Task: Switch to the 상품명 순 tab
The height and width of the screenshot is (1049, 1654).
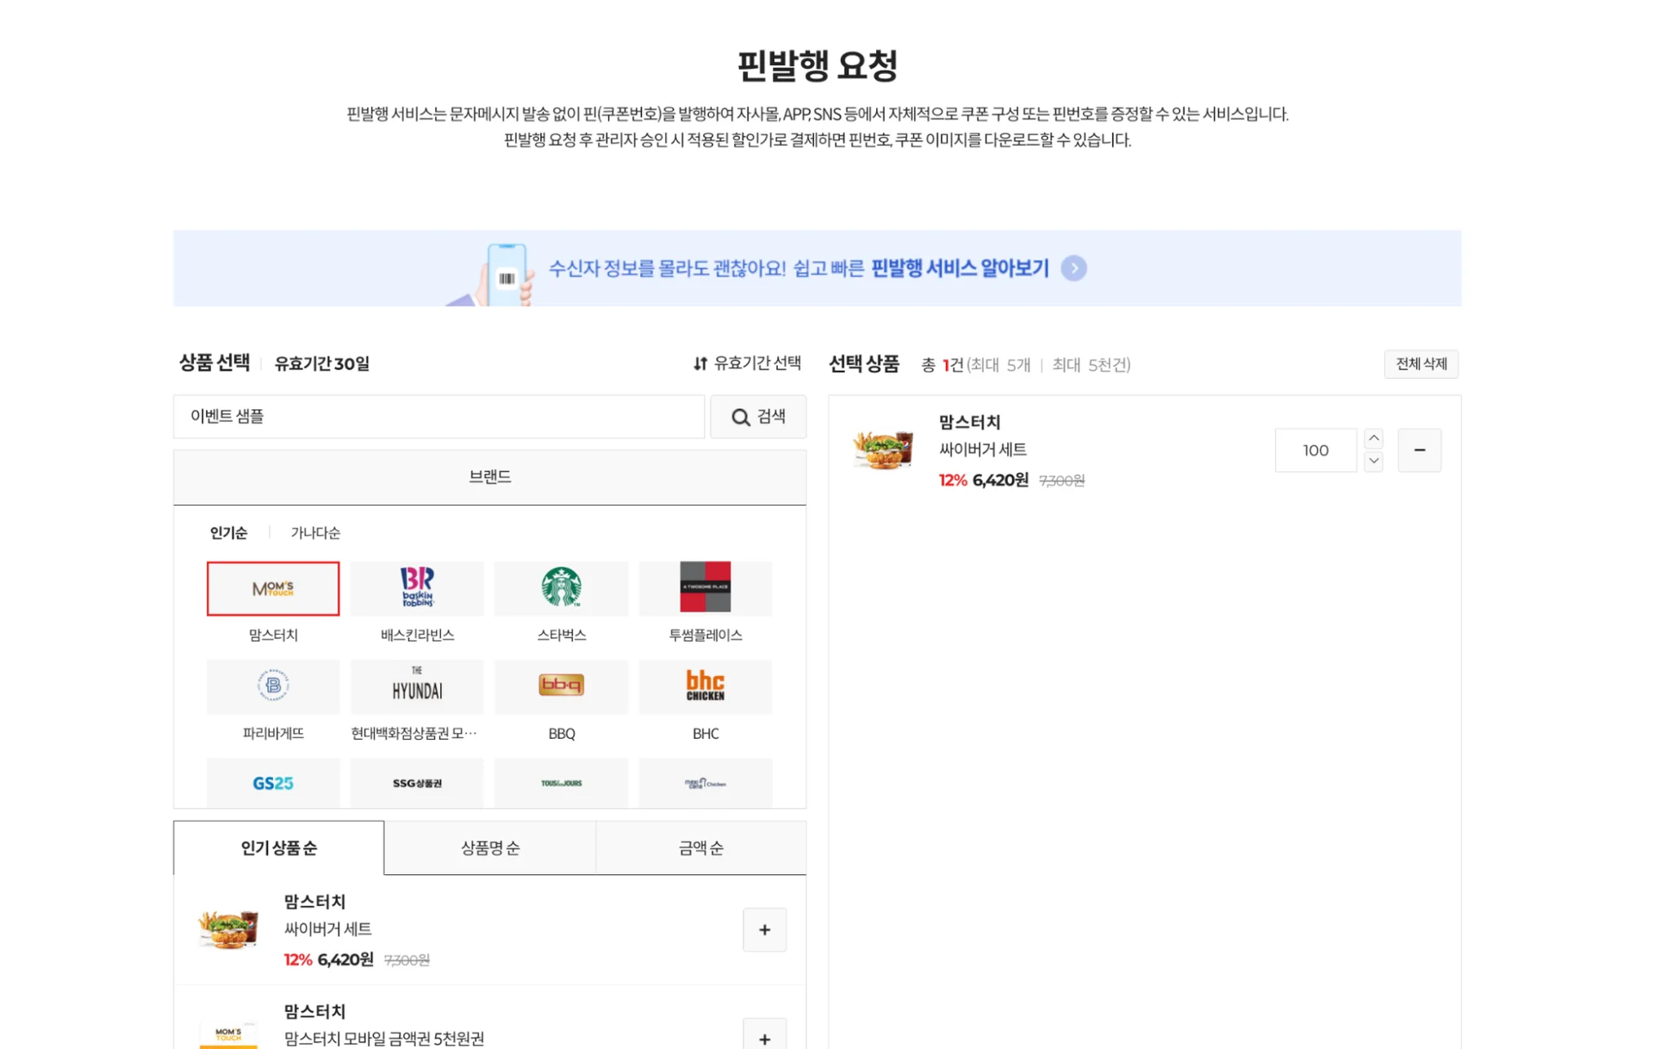Action: point(489,847)
